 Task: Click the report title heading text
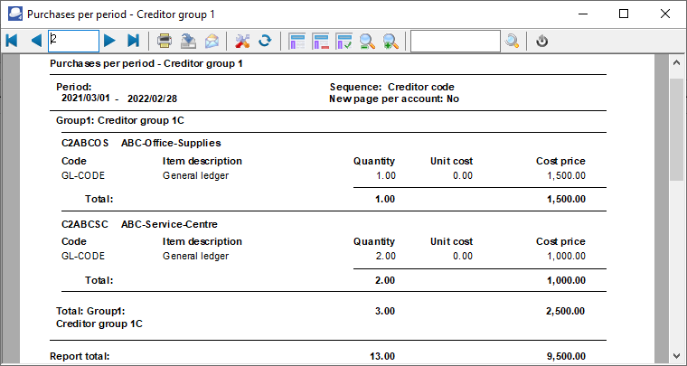point(146,64)
